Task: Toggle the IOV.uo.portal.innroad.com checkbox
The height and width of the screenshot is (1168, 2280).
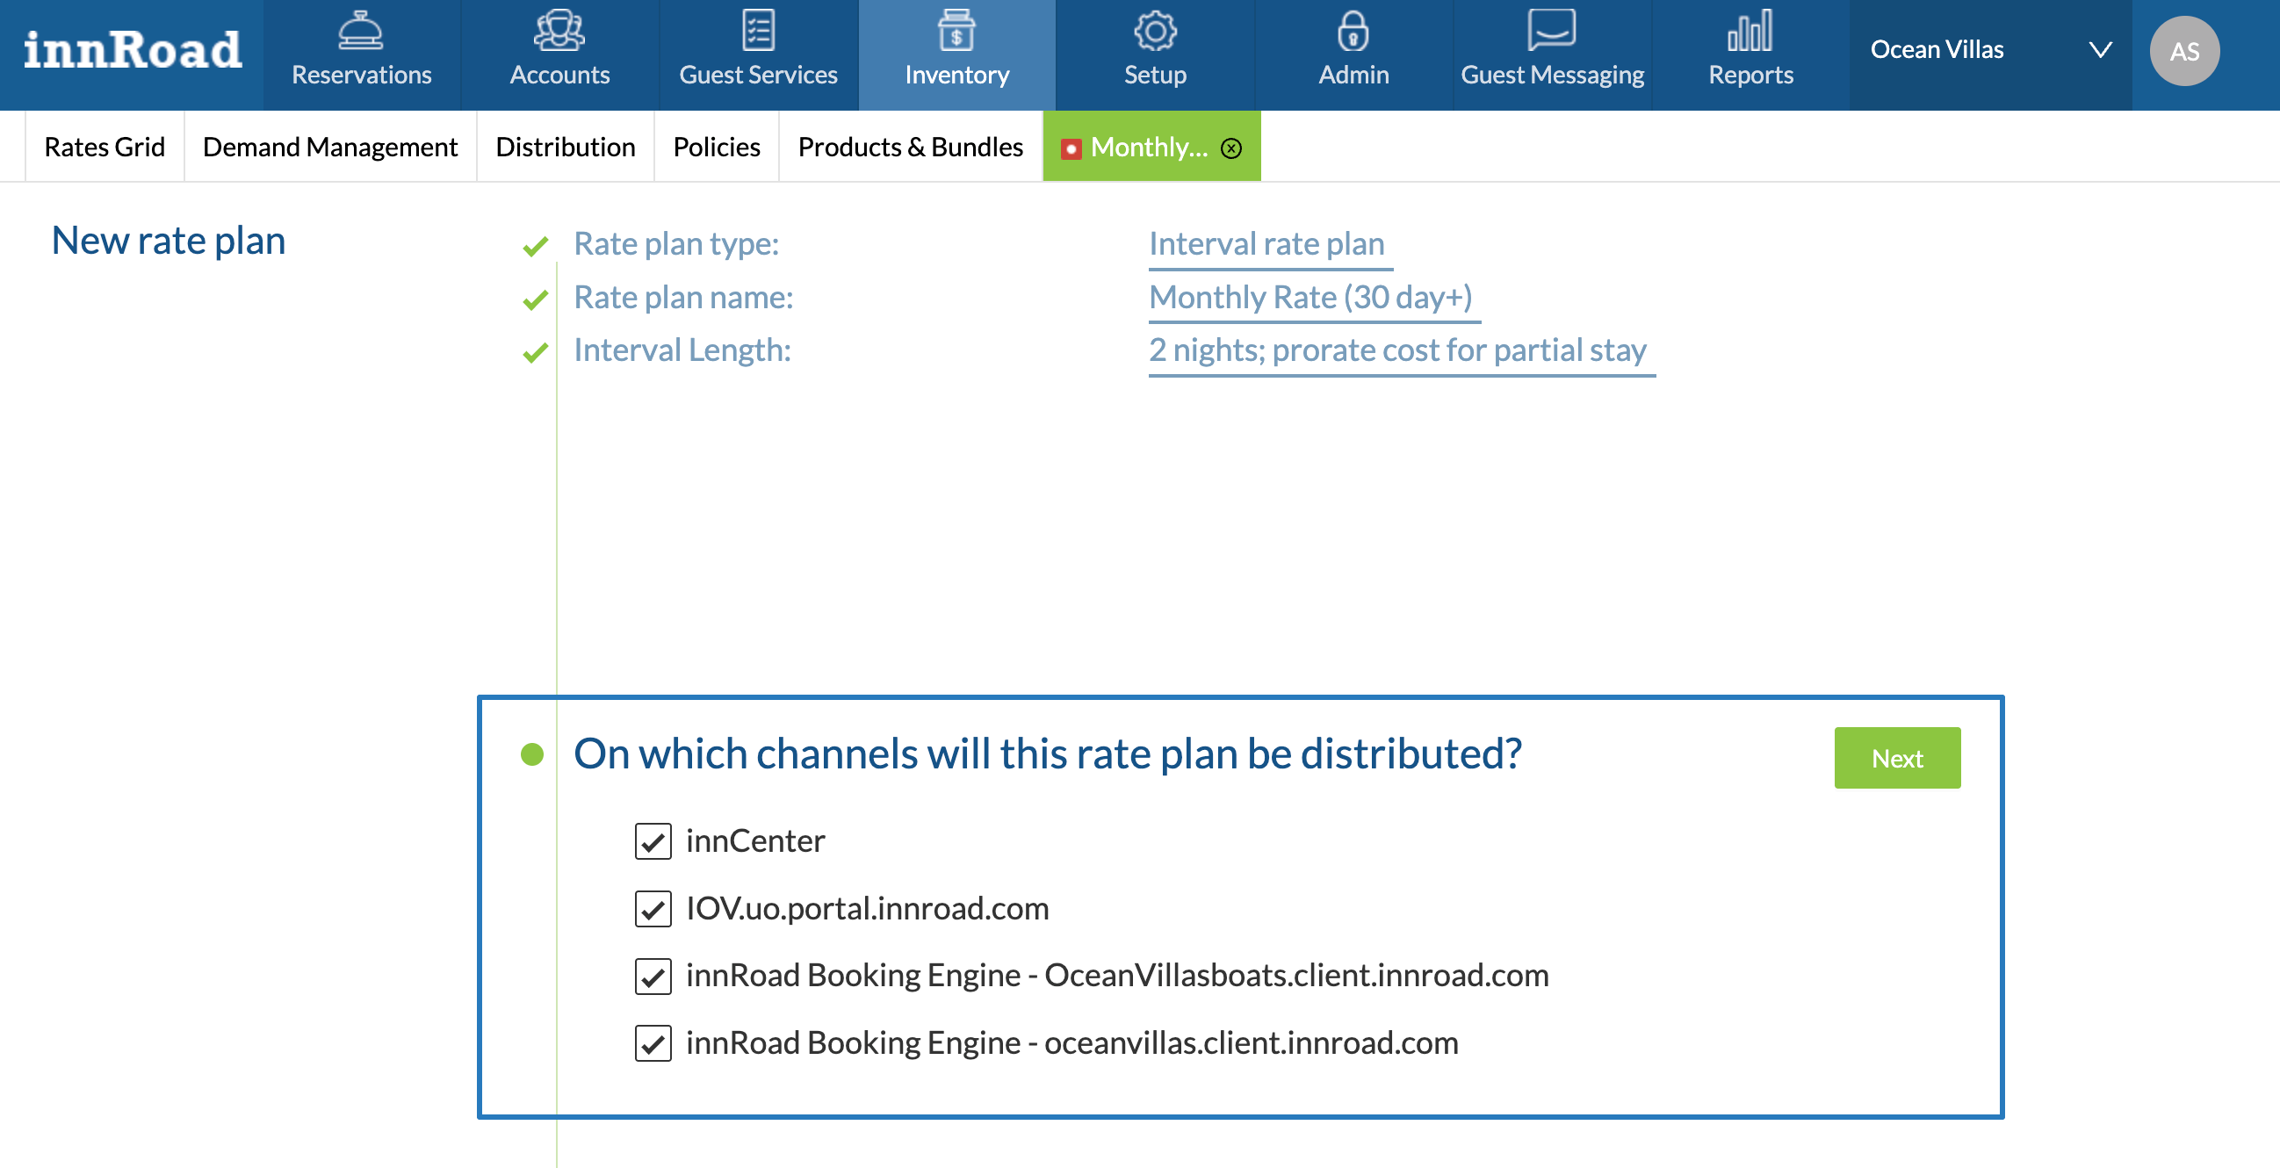Action: point(653,909)
